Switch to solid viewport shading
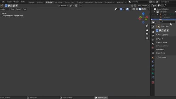176x99 pixels. [x=140, y=9]
